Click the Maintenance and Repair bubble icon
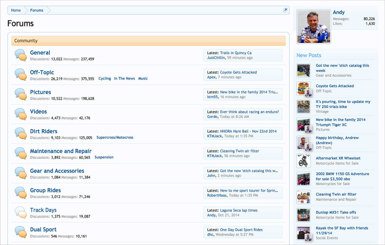 tap(21, 154)
